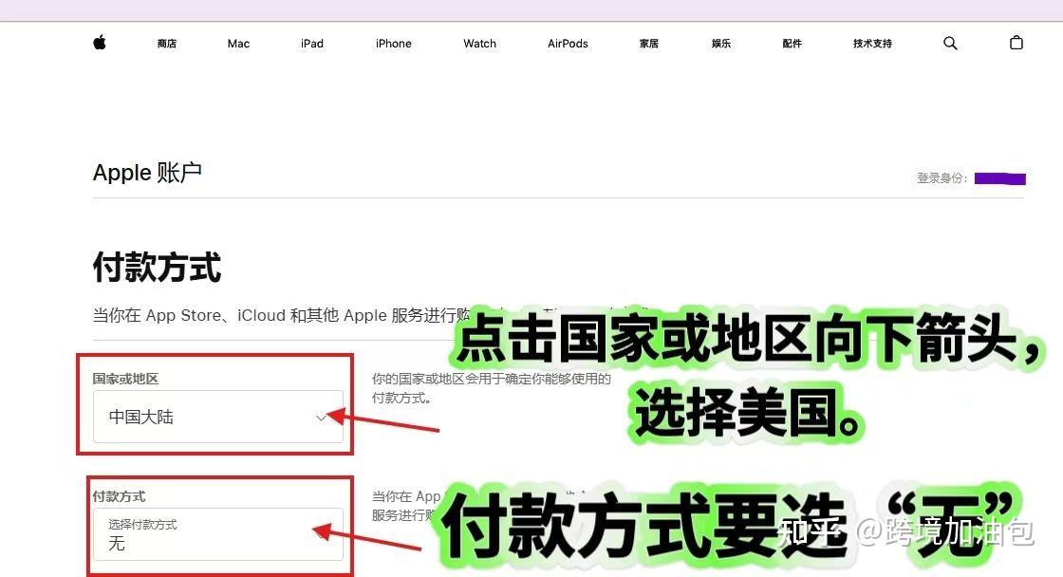Open the 家居 navigation menu
1063x577 pixels.
pyautogui.click(x=648, y=44)
